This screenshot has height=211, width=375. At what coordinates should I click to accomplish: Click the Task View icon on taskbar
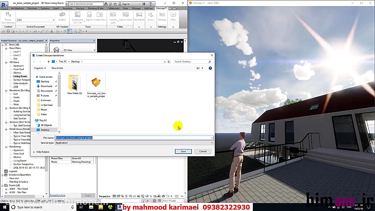[x=81, y=207]
